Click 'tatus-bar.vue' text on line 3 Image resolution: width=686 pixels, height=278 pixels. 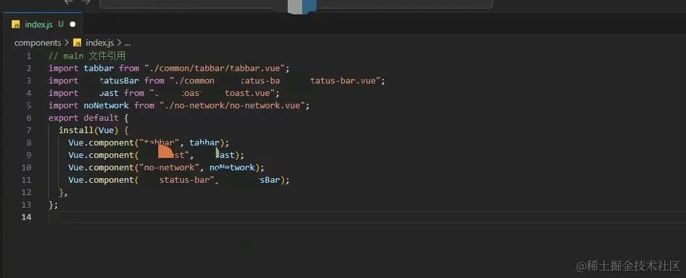click(x=344, y=81)
